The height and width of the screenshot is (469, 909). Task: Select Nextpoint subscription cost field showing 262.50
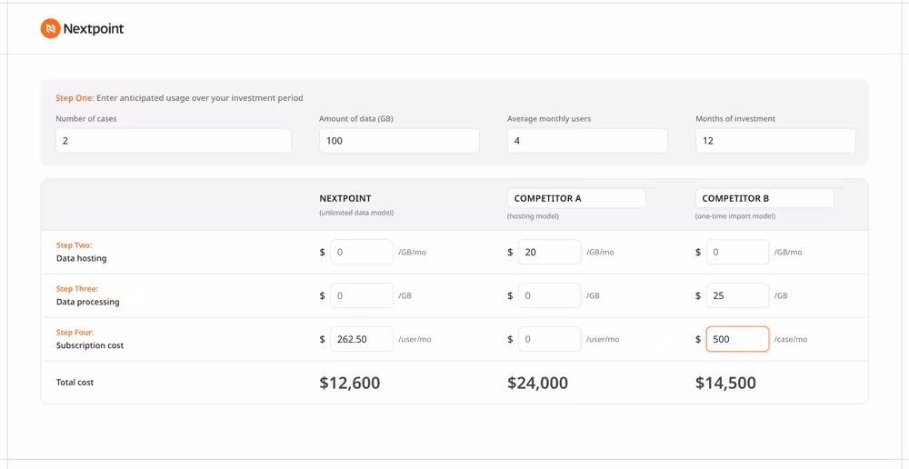pyautogui.click(x=362, y=339)
